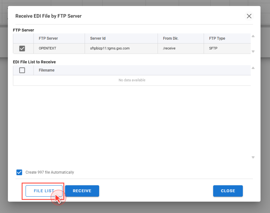Click FTP Server table scroll-down arrow

click(x=253, y=51)
